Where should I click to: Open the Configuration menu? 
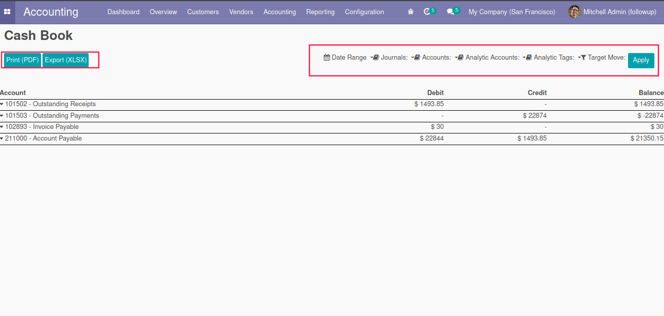[x=365, y=12]
